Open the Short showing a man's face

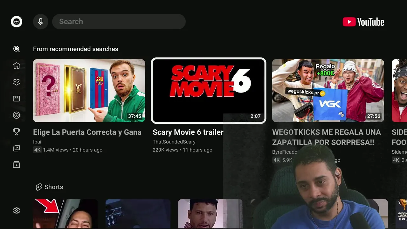[210, 214]
